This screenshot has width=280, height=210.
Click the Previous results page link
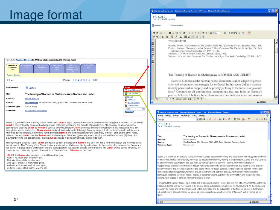66,80
